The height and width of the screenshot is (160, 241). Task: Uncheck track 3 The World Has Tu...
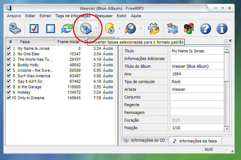[9, 59]
